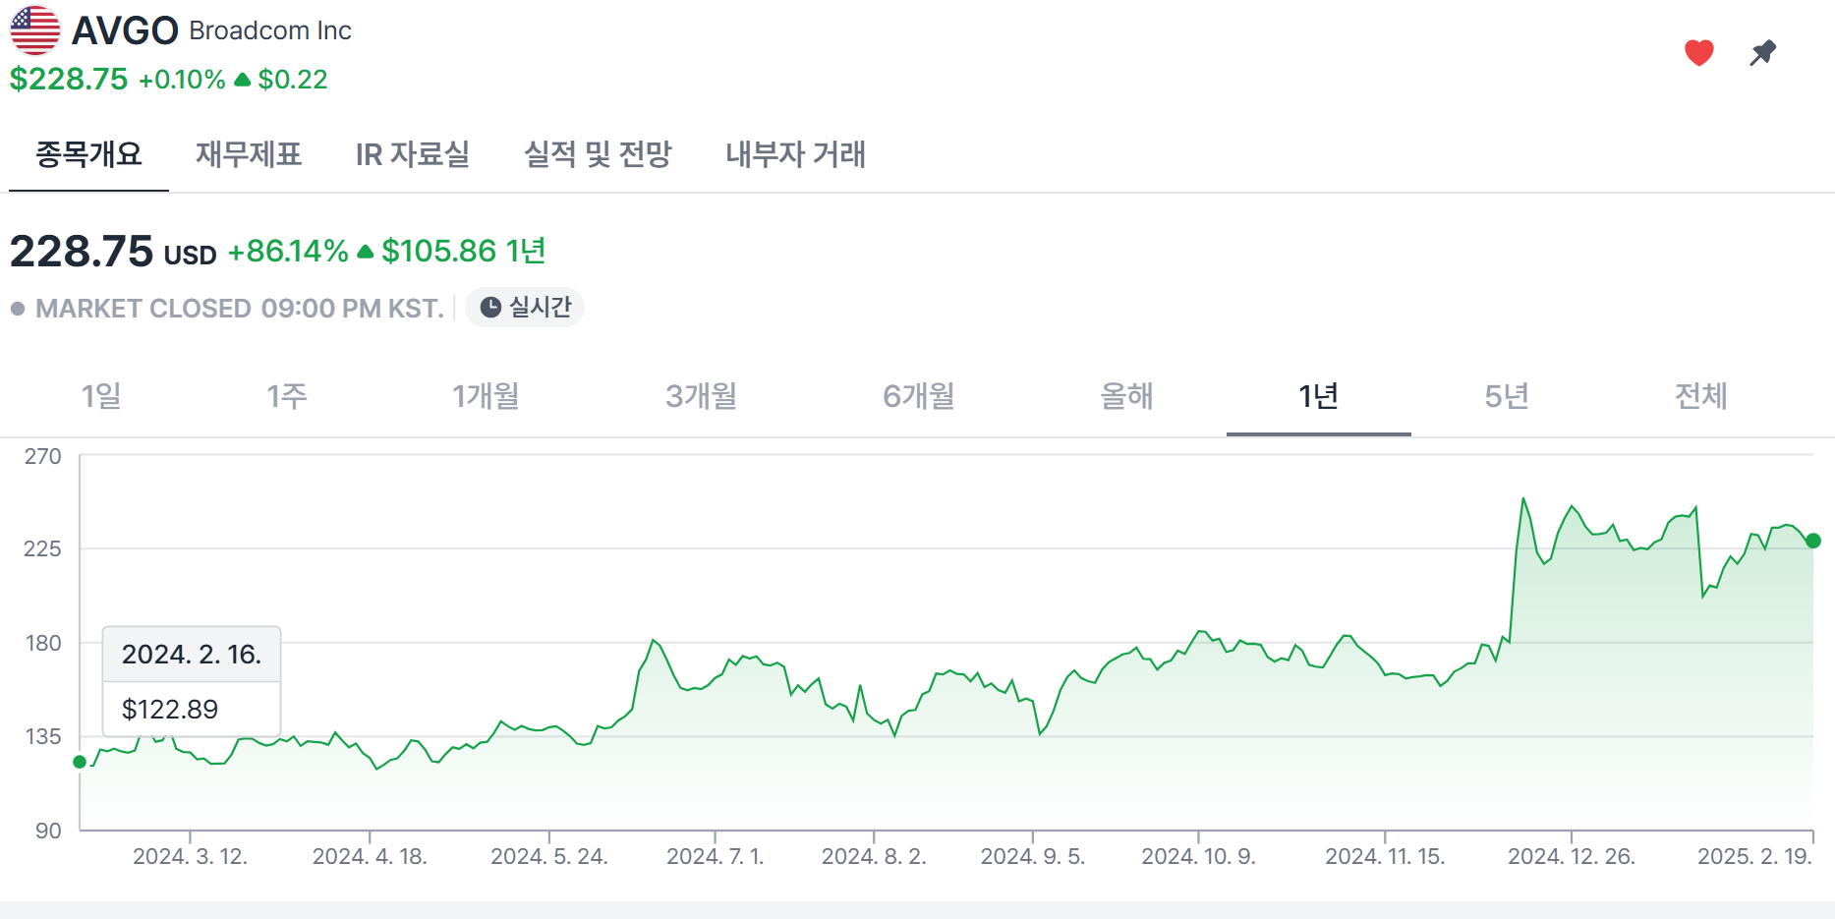Image resolution: width=1835 pixels, height=919 pixels.
Task: Select the 1일 chart range
Action: click(101, 396)
